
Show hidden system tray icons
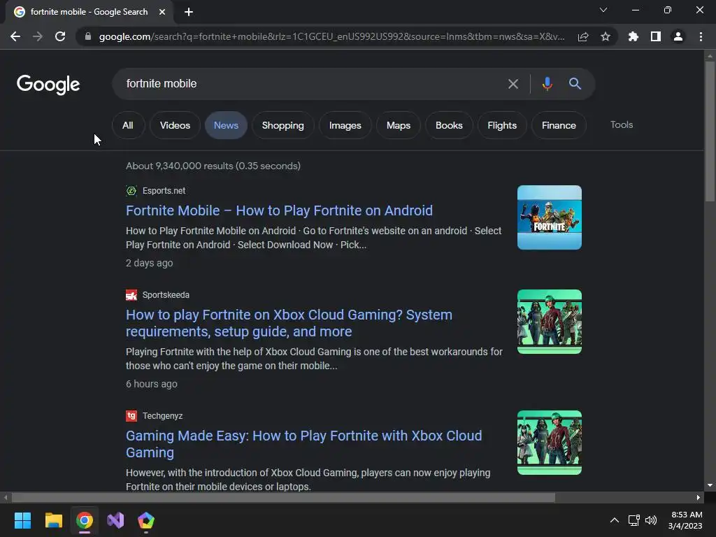pos(615,520)
